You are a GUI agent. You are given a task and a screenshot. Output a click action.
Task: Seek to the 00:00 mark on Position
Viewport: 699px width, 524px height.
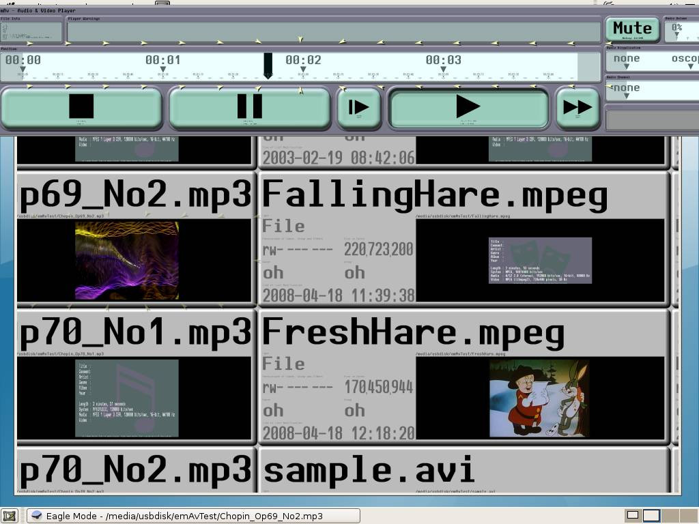click(x=23, y=62)
